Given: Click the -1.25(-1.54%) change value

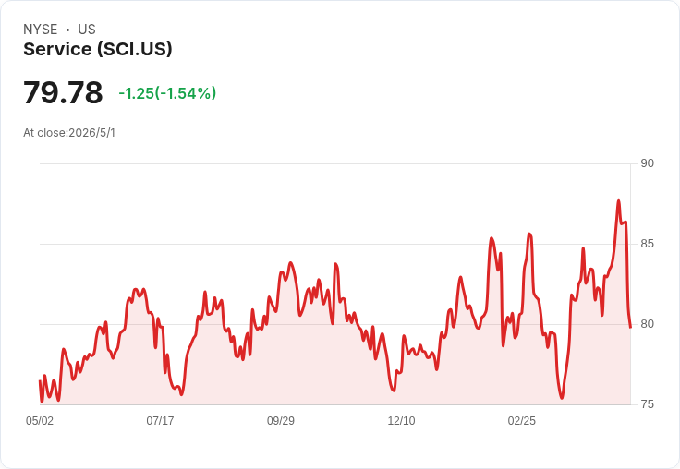Looking at the screenshot, I should click(x=167, y=93).
